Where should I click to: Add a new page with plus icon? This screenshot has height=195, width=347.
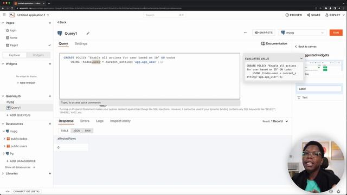point(50,23)
